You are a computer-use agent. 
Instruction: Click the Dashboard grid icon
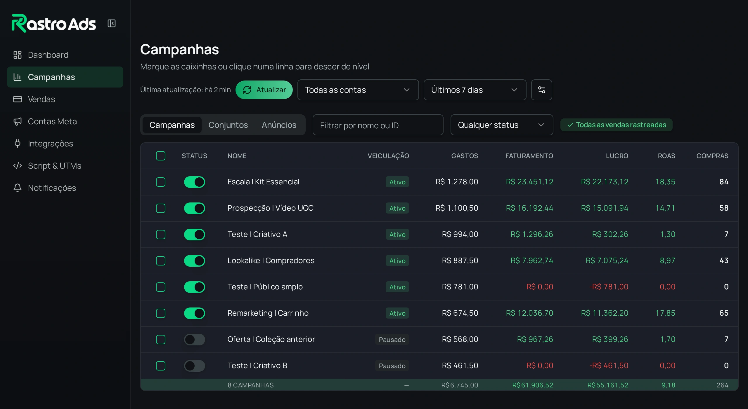coord(18,55)
